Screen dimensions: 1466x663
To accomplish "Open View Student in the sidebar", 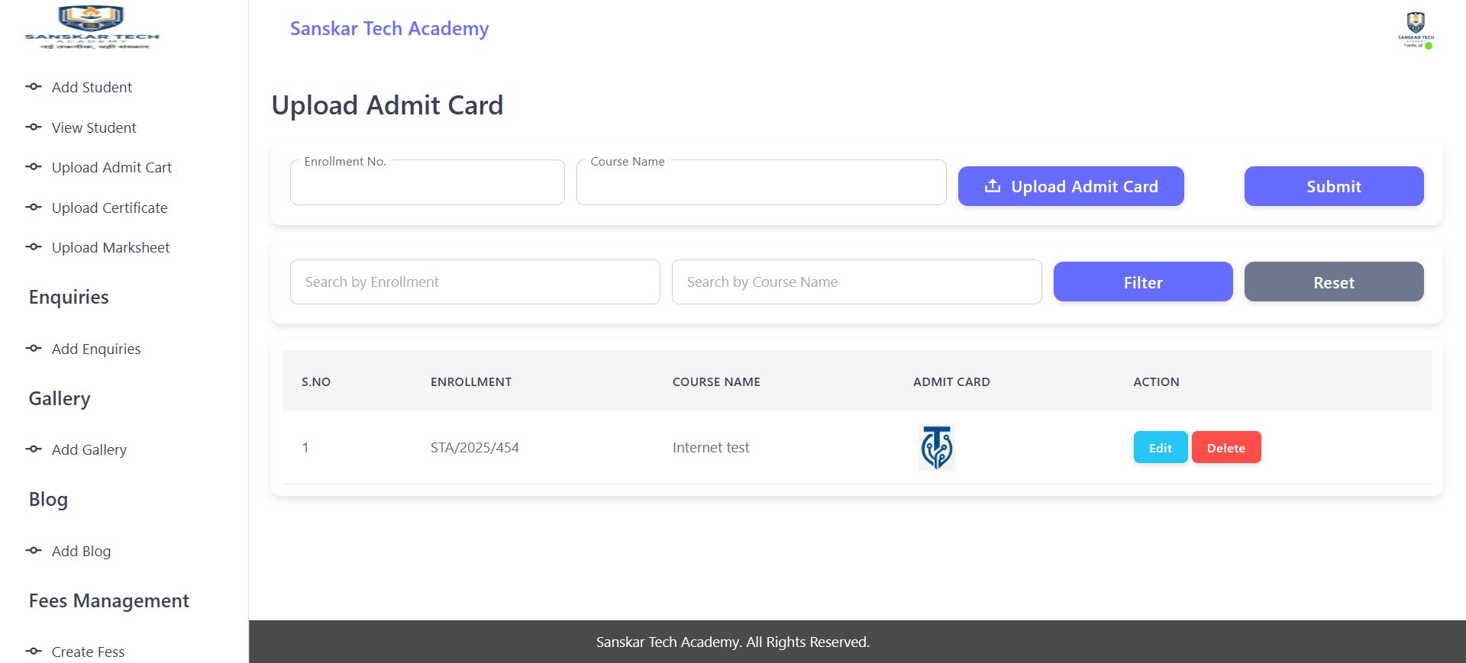I will pyautogui.click(x=94, y=127).
